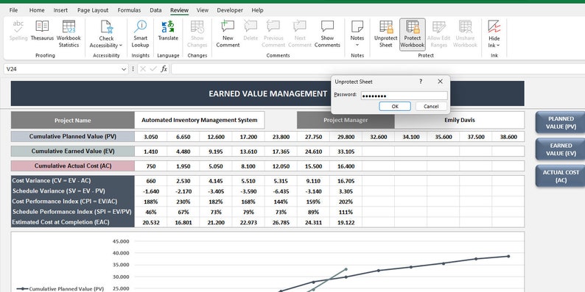Screen dimensions: 585x292
Task: Open the Help tab
Action: point(257,10)
